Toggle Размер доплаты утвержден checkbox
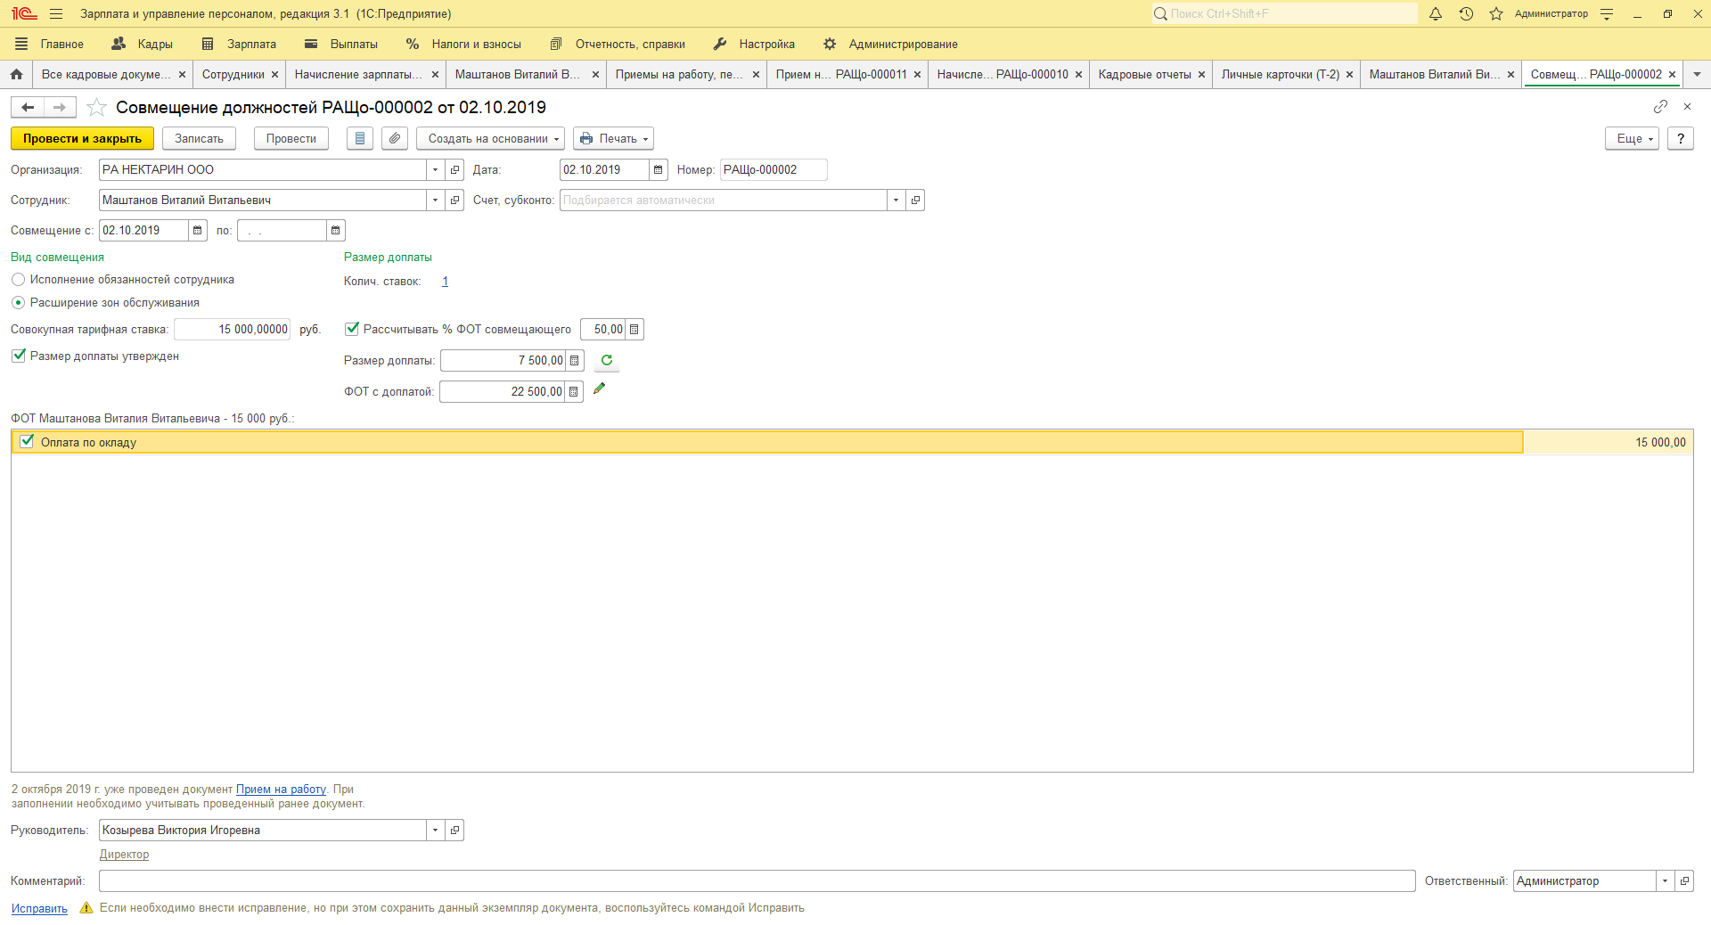 click(x=18, y=356)
